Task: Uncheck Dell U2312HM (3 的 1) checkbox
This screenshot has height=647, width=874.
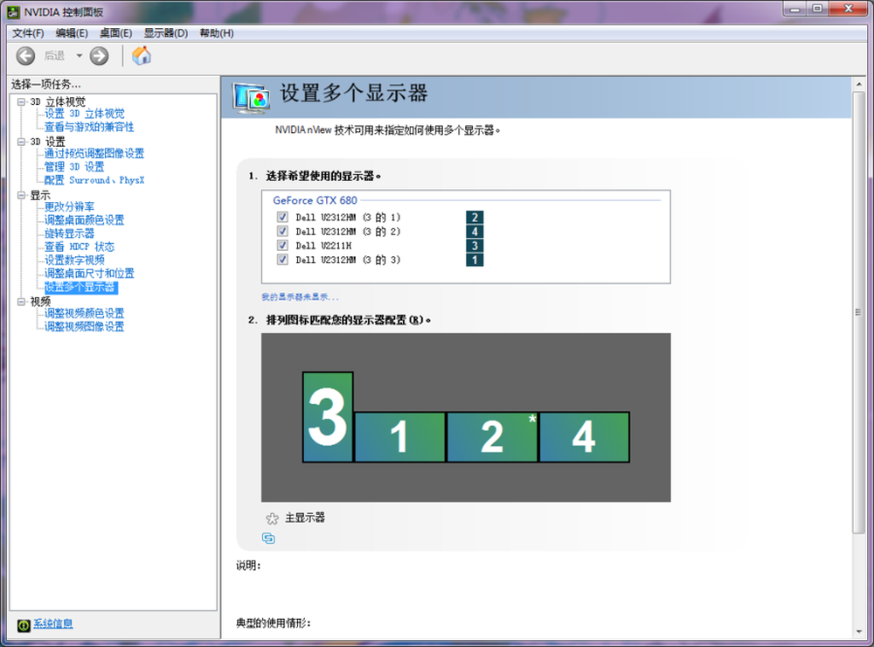Action: pos(282,217)
